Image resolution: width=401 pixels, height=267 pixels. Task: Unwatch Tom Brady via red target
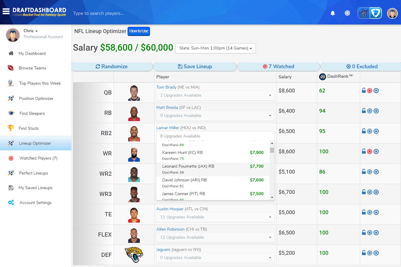pos(369,91)
